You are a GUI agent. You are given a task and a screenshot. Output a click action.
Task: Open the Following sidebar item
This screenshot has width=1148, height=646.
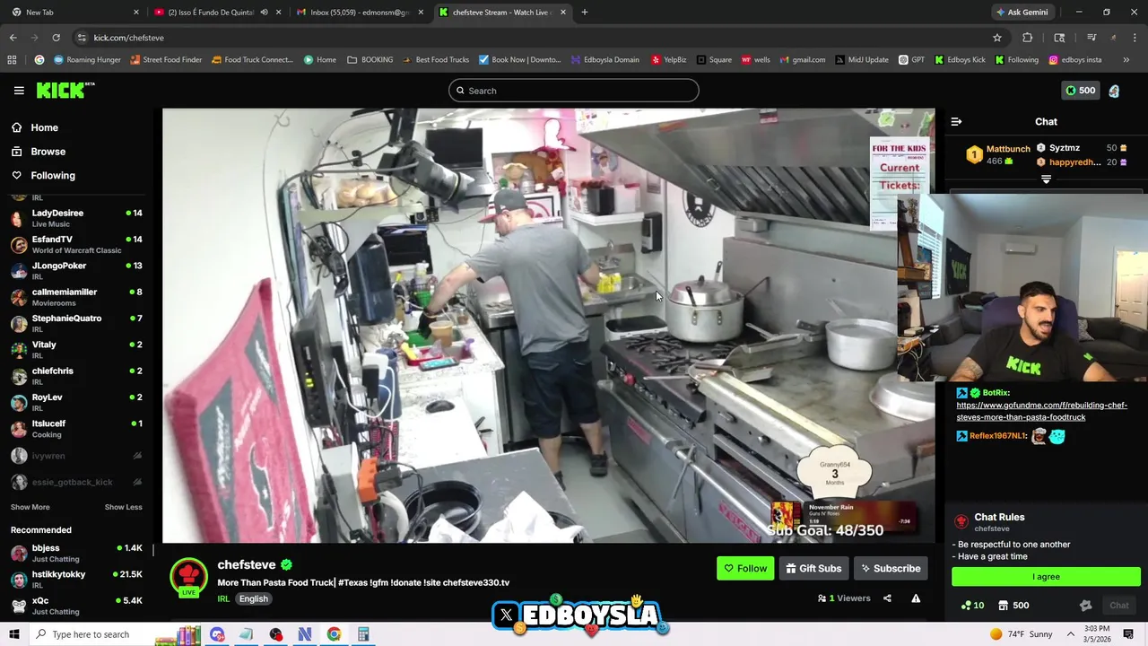(x=43, y=176)
